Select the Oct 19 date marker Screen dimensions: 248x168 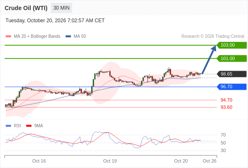(110, 161)
